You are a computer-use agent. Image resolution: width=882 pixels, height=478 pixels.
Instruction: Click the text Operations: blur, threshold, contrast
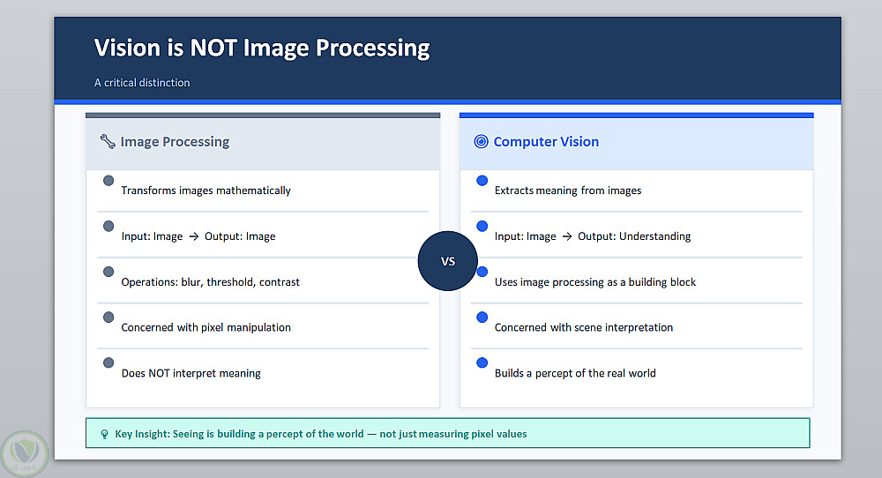(x=210, y=282)
